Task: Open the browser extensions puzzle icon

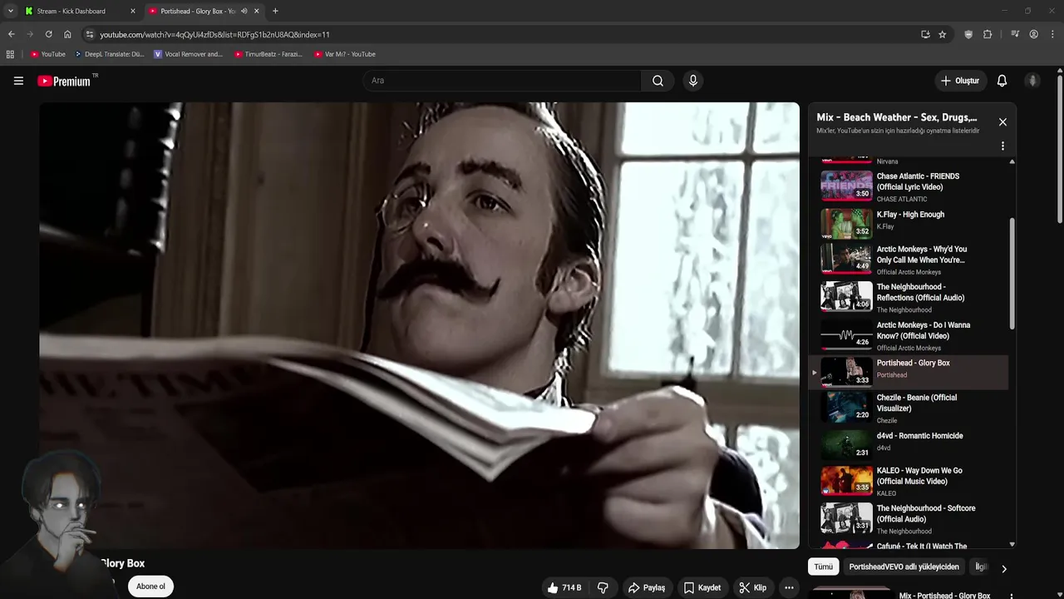Action: coord(988,34)
